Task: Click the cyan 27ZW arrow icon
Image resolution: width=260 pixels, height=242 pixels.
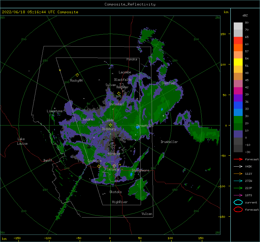Action: pos(238,181)
